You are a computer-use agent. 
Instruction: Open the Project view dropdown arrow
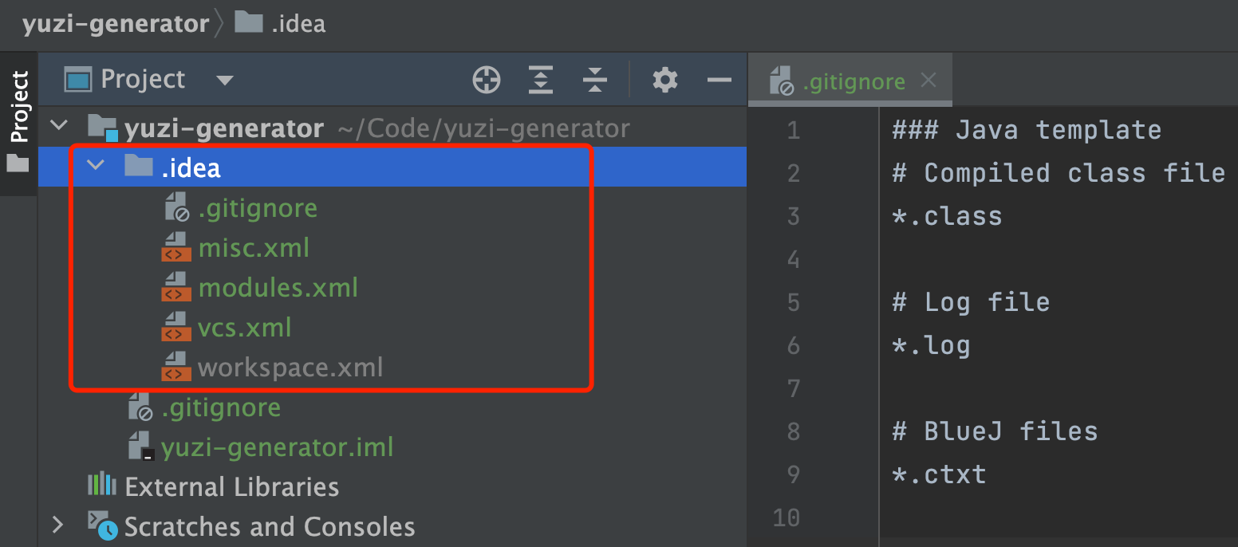225,81
